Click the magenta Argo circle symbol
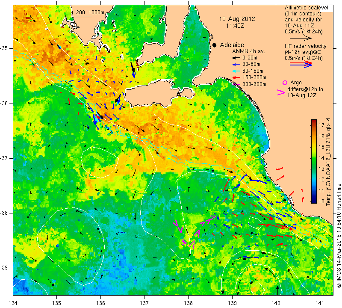The image size is (342, 308). (x=285, y=83)
